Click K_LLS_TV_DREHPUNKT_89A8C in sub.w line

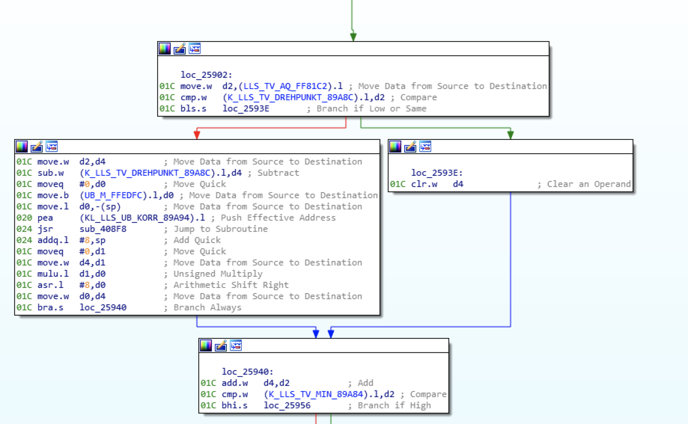click(148, 173)
